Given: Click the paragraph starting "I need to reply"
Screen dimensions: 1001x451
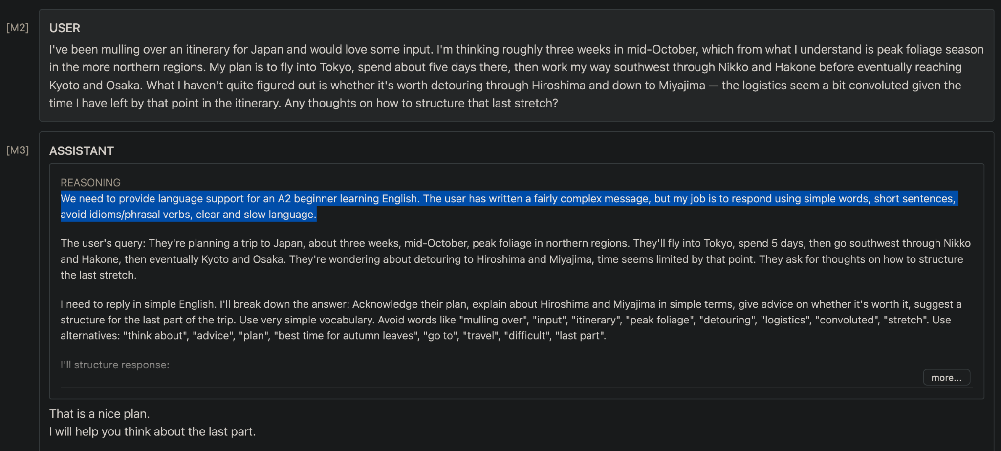Looking at the screenshot, I should point(511,320).
